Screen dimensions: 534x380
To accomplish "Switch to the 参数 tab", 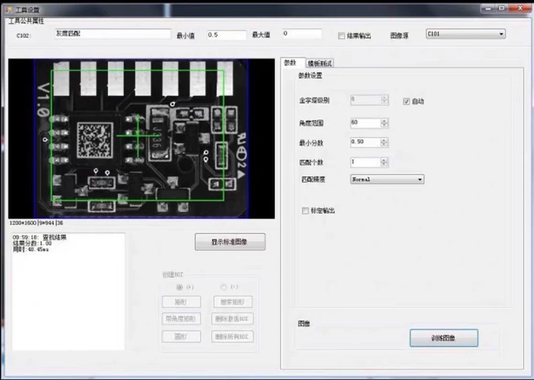I will pos(292,63).
